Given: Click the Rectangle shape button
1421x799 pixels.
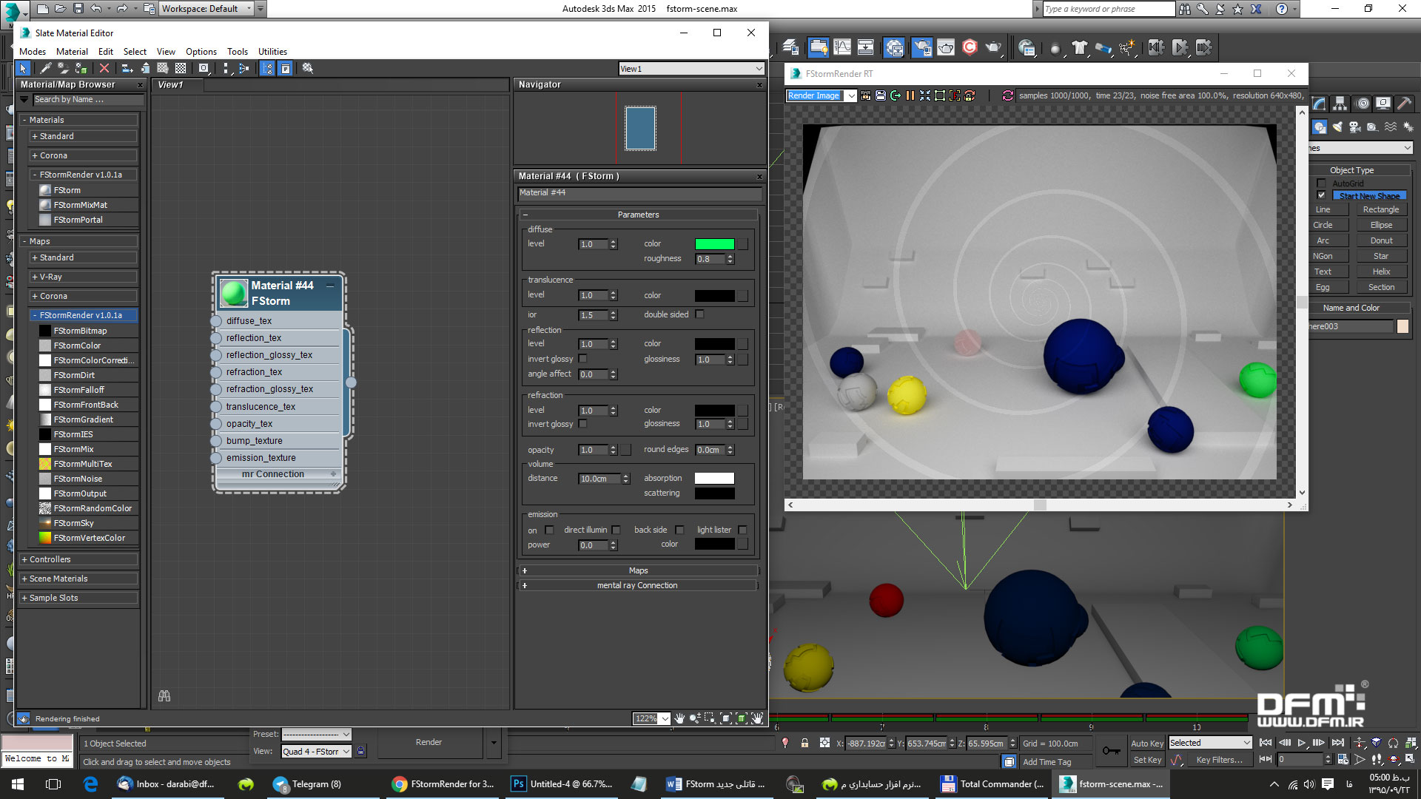Looking at the screenshot, I should point(1381,209).
